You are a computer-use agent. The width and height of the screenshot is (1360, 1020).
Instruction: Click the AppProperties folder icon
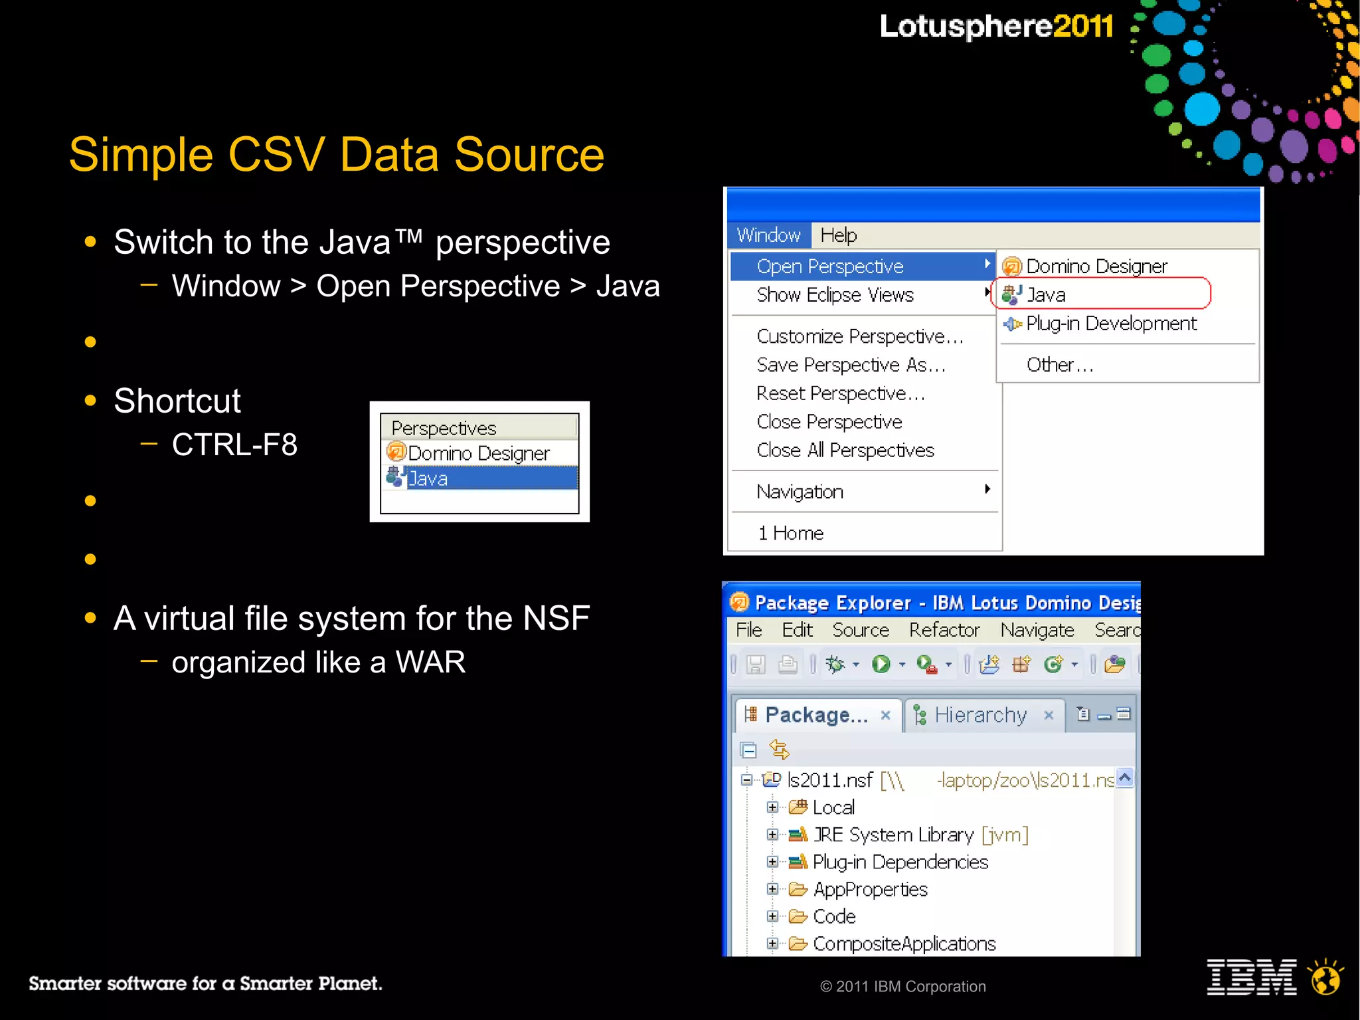tap(798, 889)
